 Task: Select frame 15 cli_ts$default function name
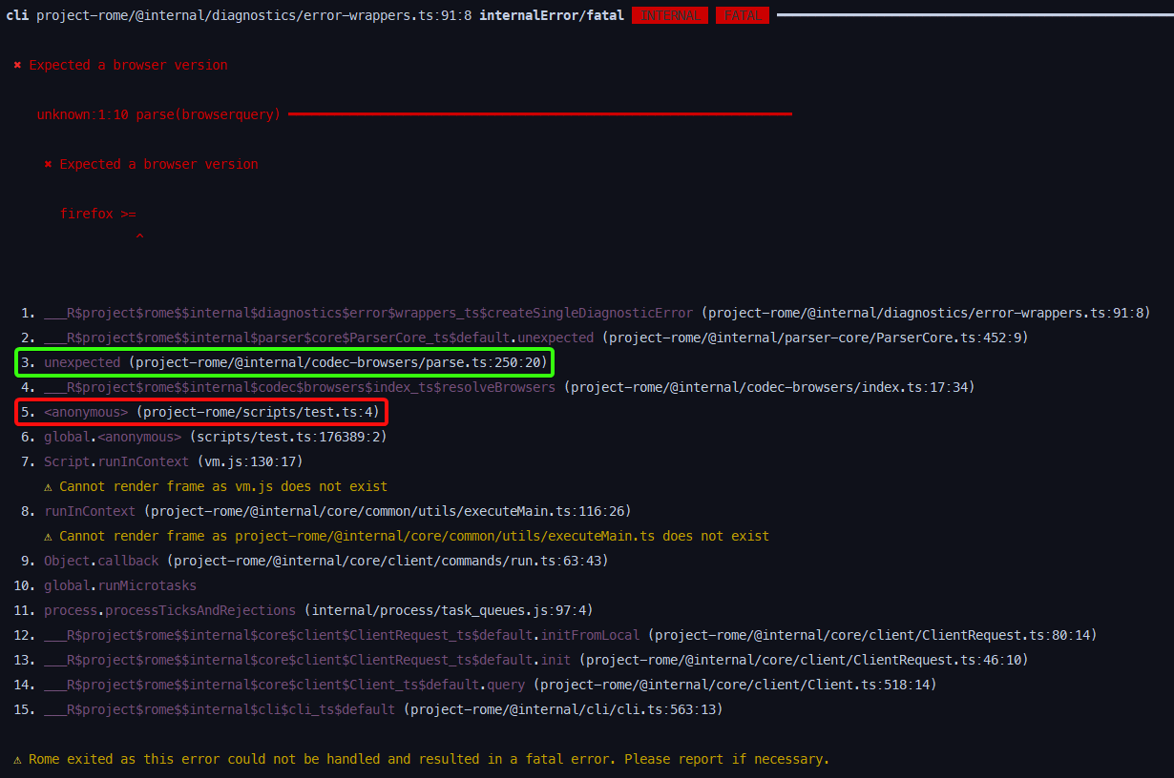(220, 709)
